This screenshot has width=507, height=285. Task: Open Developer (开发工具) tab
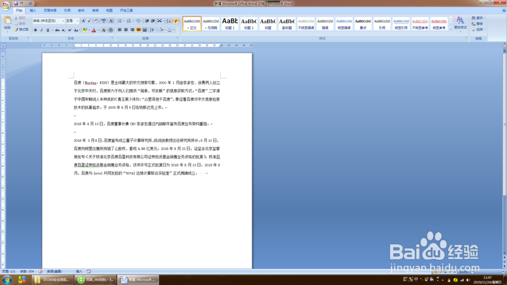126,11
